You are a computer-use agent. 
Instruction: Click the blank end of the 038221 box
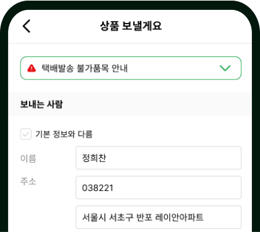click(178, 187)
